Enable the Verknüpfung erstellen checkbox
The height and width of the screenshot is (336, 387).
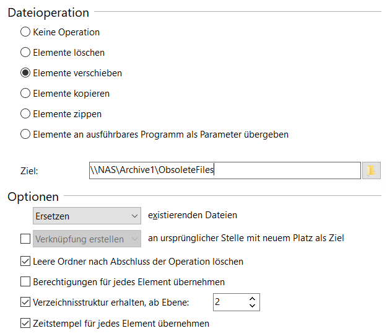pos(25,239)
